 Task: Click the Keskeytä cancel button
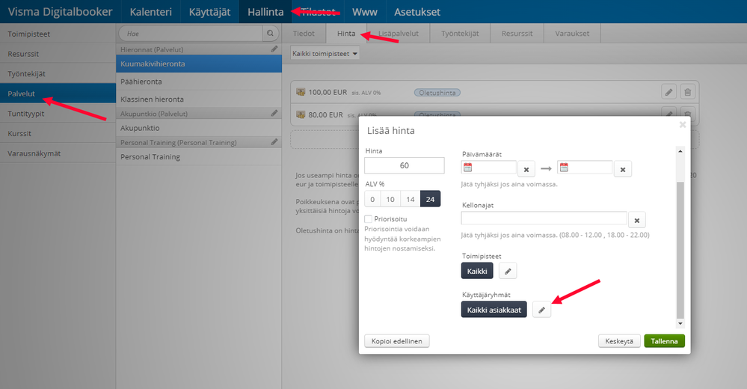coord(619,341)
